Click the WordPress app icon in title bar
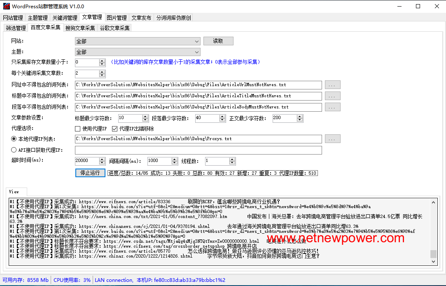446x286 pixels. [x=6, y=6]
